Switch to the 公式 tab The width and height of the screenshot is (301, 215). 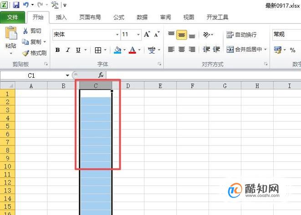point(119,17)
